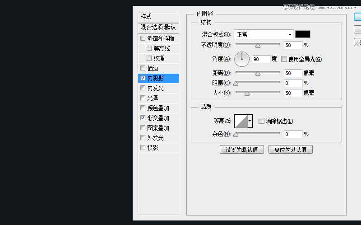
Task: Toggle the 渐变叠加 checkbox
Action: (143, 118)
